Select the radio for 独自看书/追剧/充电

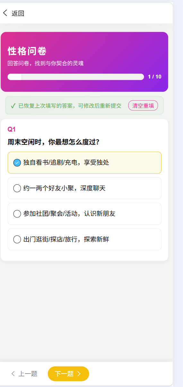tap(17, 163)
